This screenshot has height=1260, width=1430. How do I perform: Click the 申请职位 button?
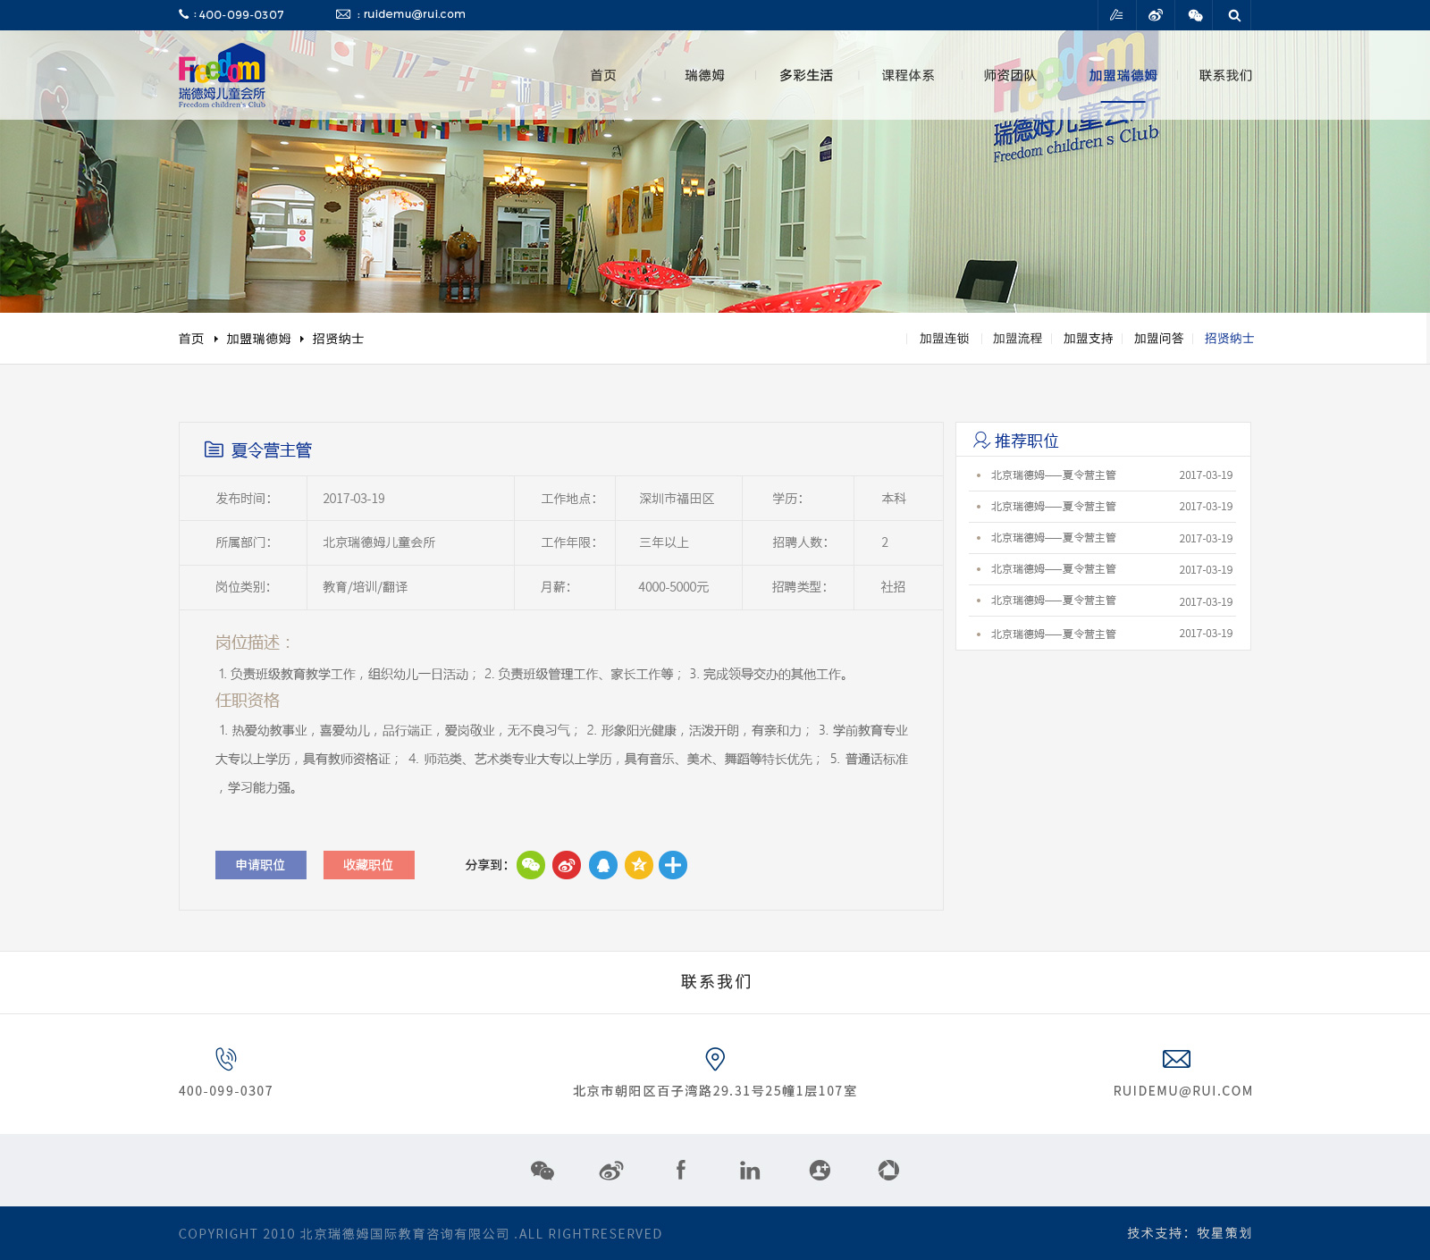(x=260, y=865)
